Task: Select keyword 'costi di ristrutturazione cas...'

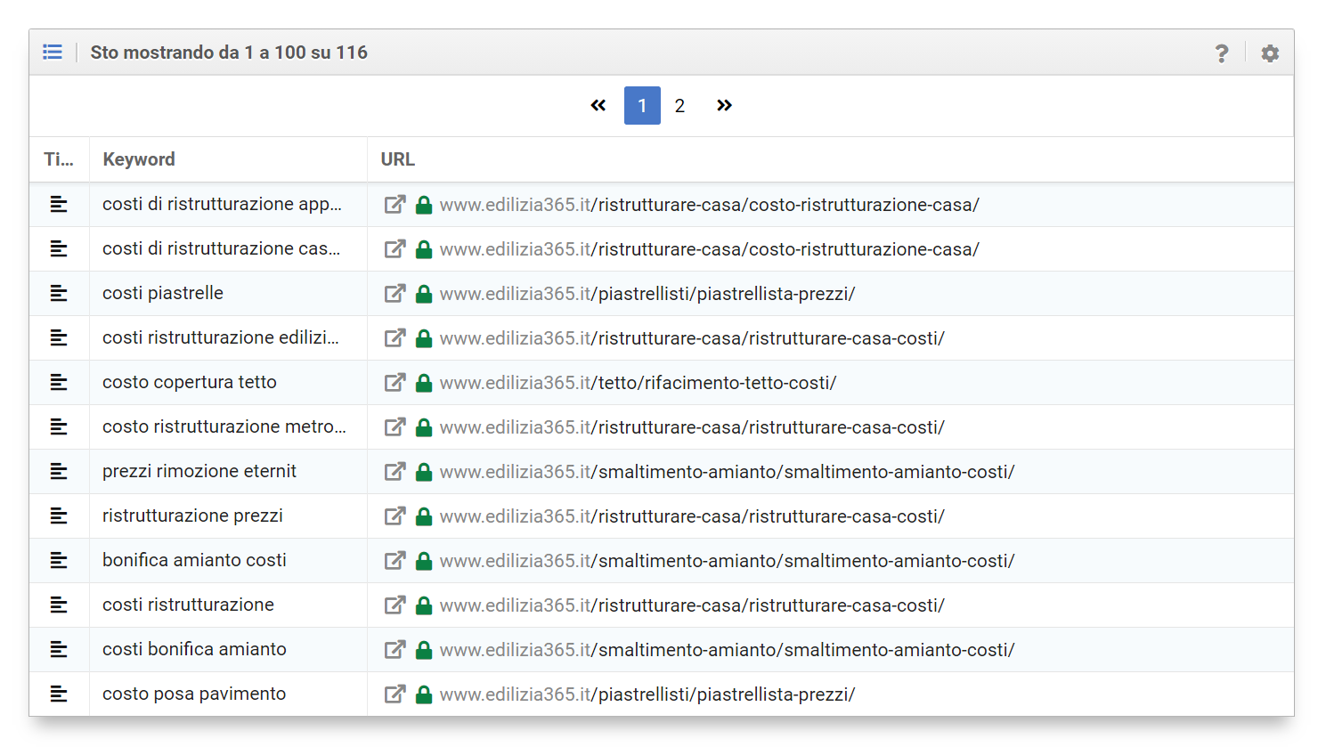Action: point(221,248)
